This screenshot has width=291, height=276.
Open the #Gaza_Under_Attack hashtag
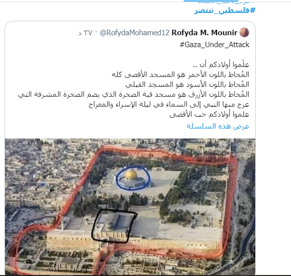(x=215, y=45)
